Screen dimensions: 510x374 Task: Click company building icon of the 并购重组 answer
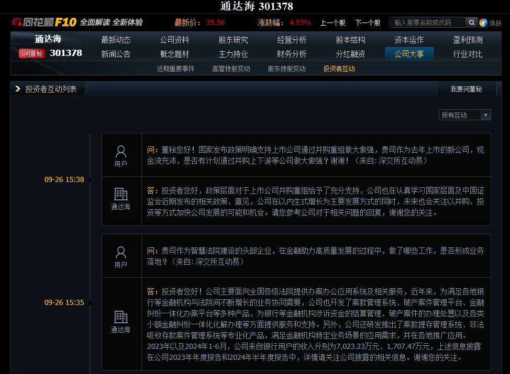click(x=120, y=194)
